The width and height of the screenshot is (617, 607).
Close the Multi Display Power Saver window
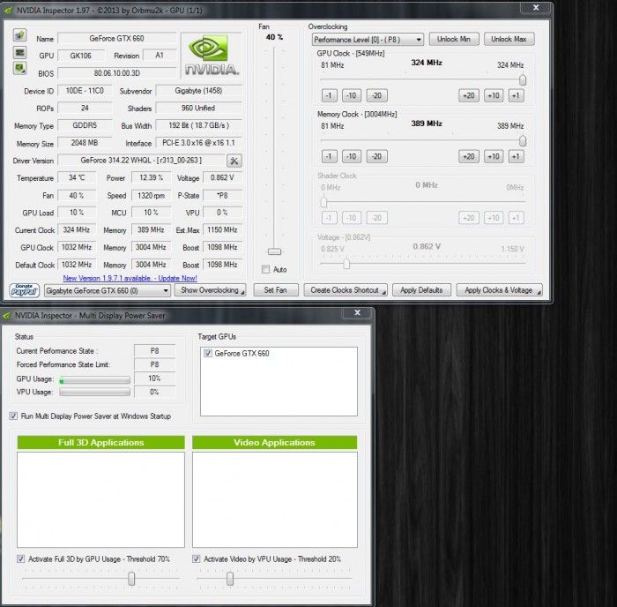coord(357,312)
